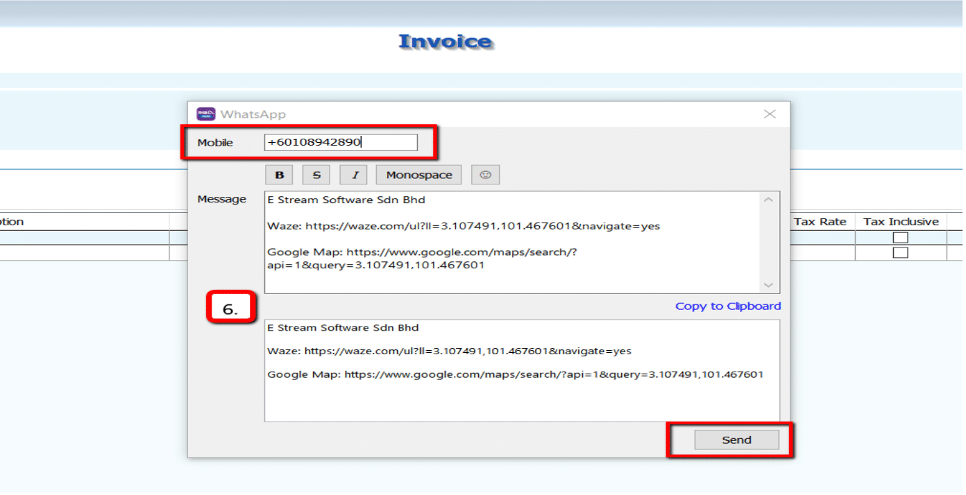
Task: Click the Invoice title heading
Action: 445,42
